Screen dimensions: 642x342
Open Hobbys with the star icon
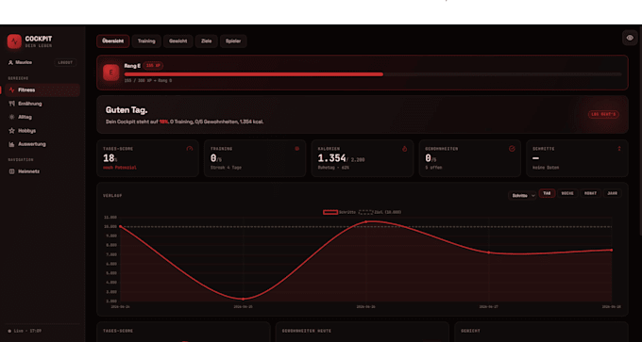(11, 131)
